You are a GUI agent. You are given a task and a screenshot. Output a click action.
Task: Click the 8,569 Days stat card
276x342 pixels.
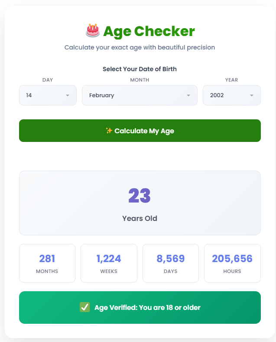tap(171, 263)
